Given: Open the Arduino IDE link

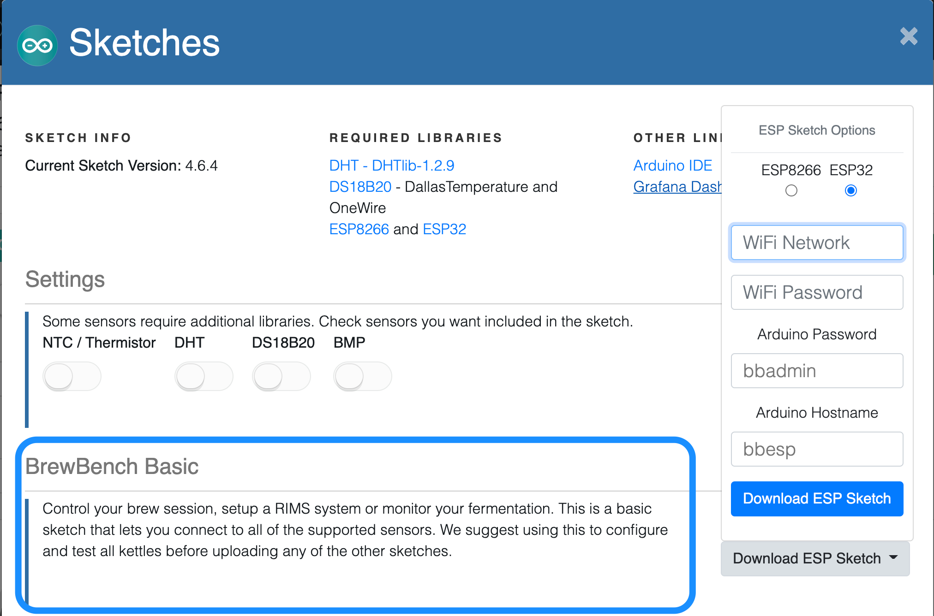Looking at the screenshot, I should click(x=672, y=165).
